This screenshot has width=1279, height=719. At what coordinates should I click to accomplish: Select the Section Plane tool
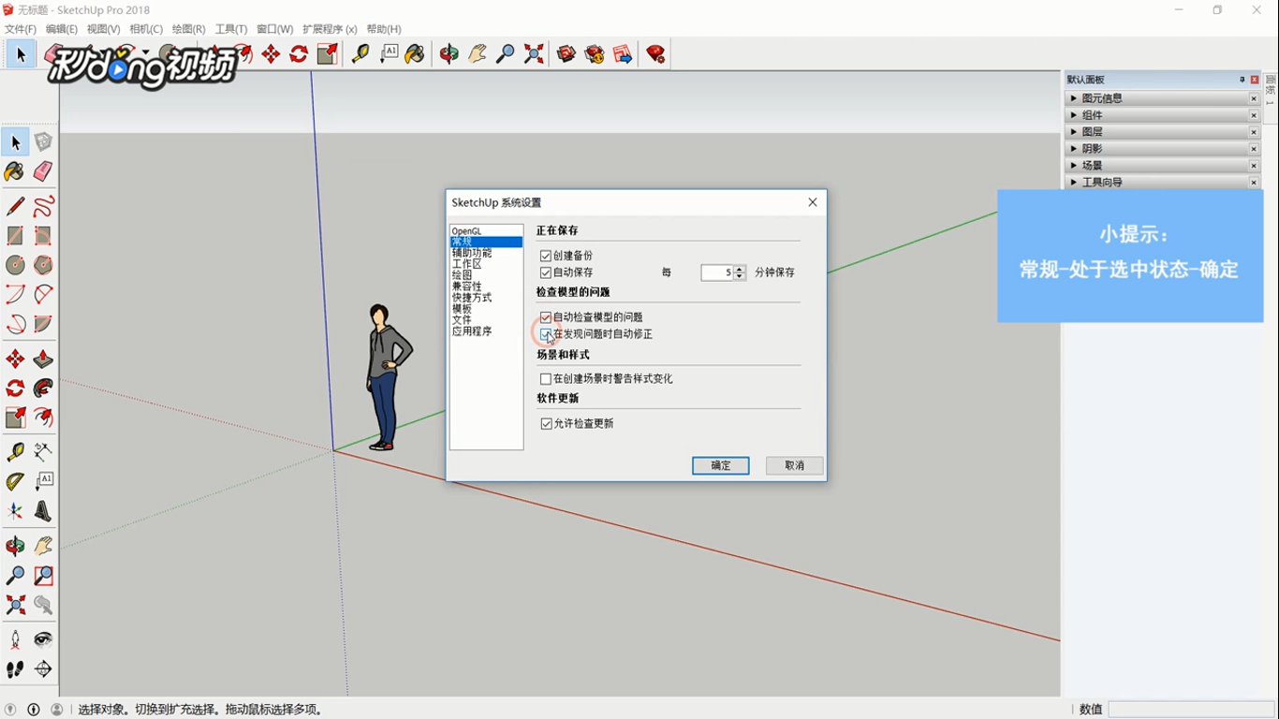click(x=43, y=669)
